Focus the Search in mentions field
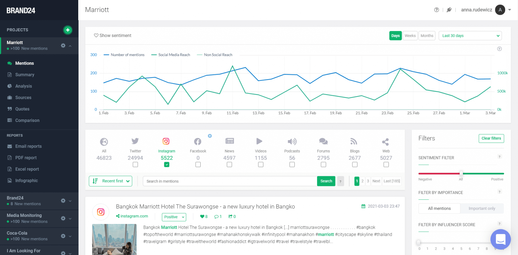The height and width of the screenshot is (255, 518). (x=230, y=181)
